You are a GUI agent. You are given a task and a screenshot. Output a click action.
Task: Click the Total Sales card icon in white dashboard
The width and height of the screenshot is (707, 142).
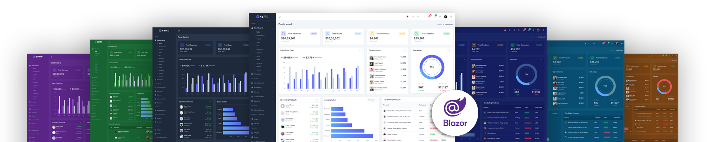[328, 34]
